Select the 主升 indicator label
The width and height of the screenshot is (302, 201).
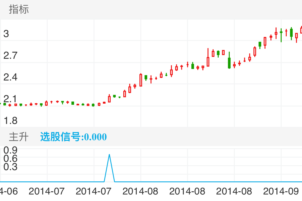19,137
